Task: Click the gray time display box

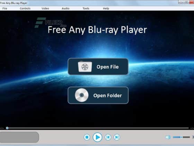Action: (19, 137)
